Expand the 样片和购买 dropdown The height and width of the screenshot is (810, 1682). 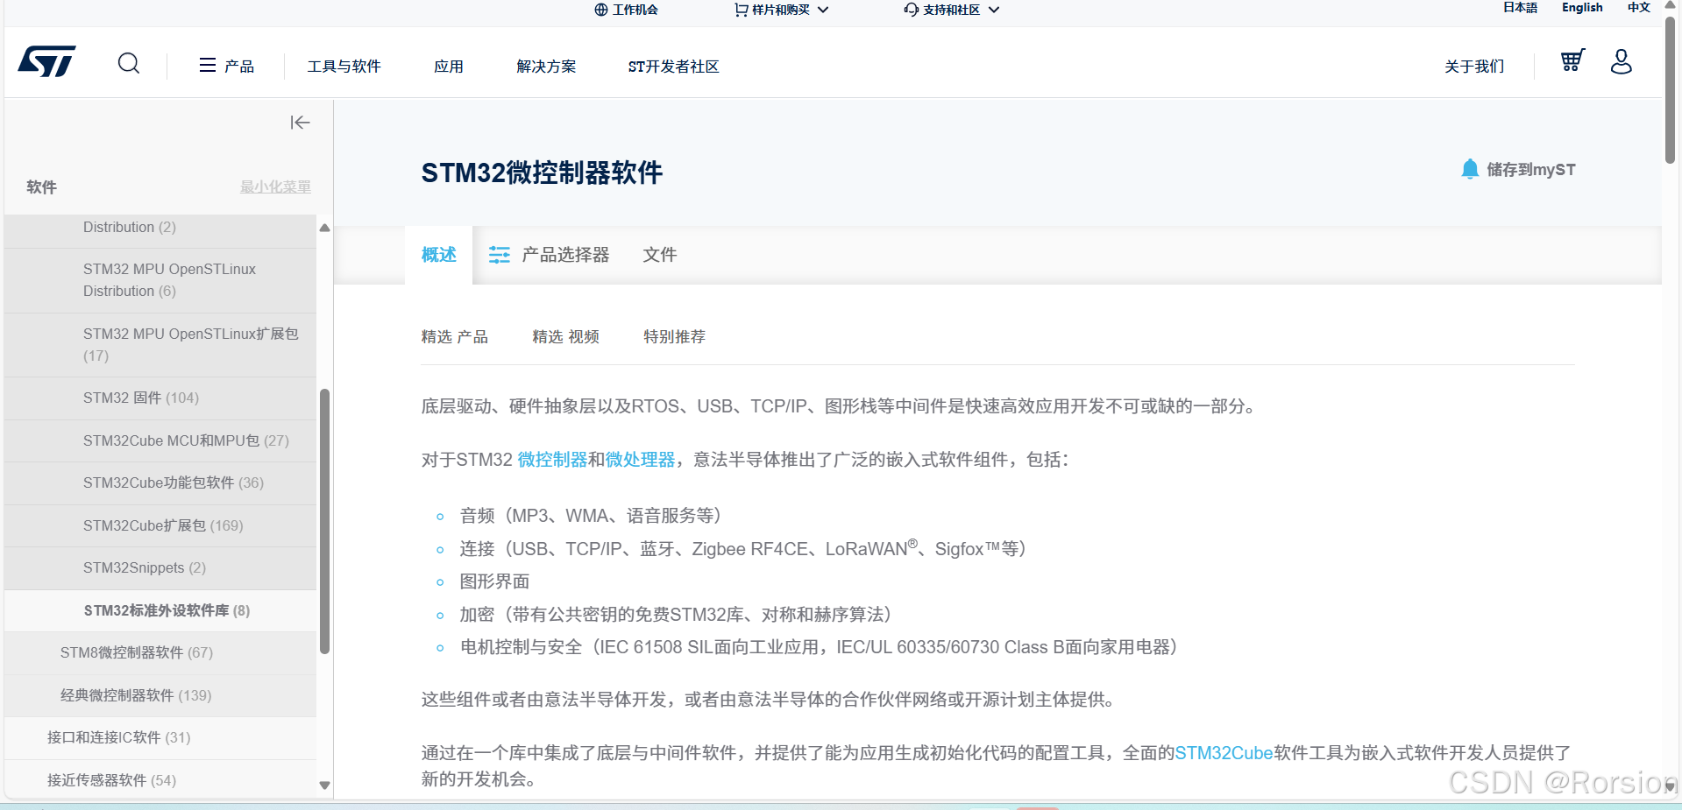[823, 10]
